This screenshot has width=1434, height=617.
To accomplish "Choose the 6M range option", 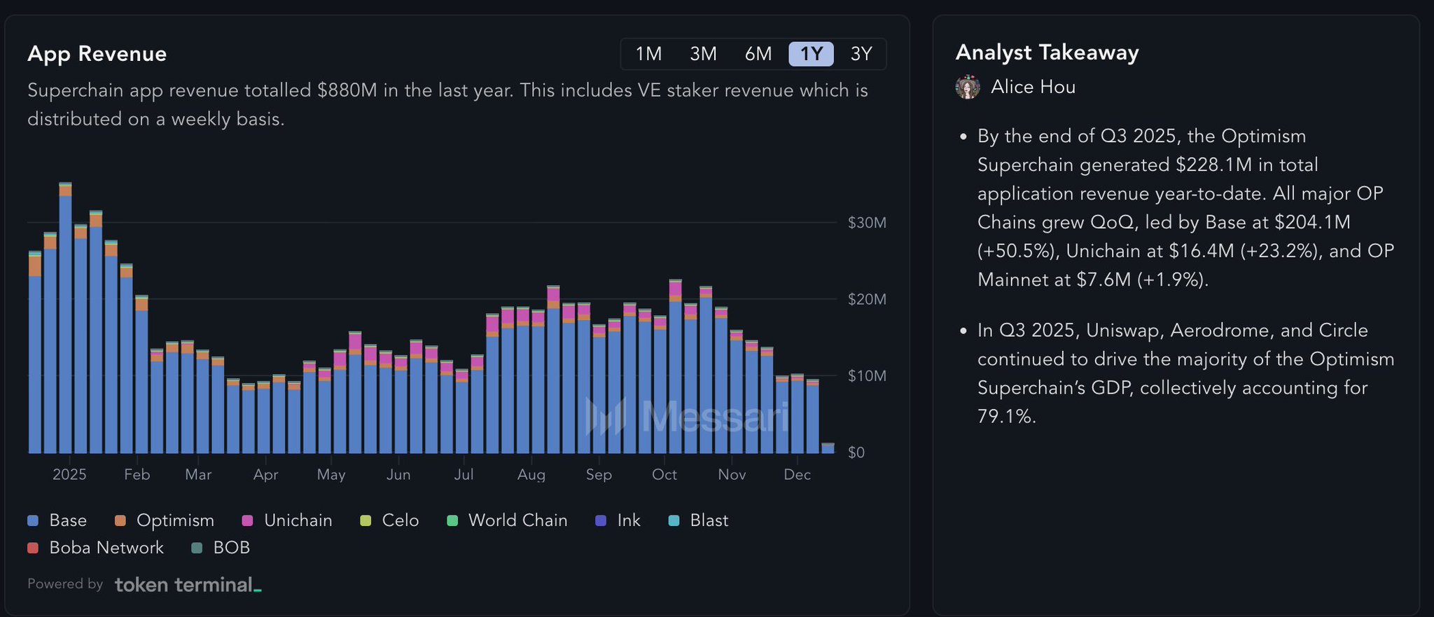I will tap(758, 54).
